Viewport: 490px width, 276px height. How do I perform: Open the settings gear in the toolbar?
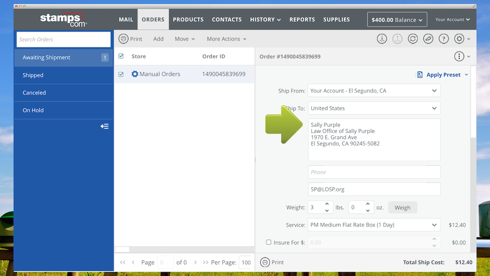[x=459, y=39]
